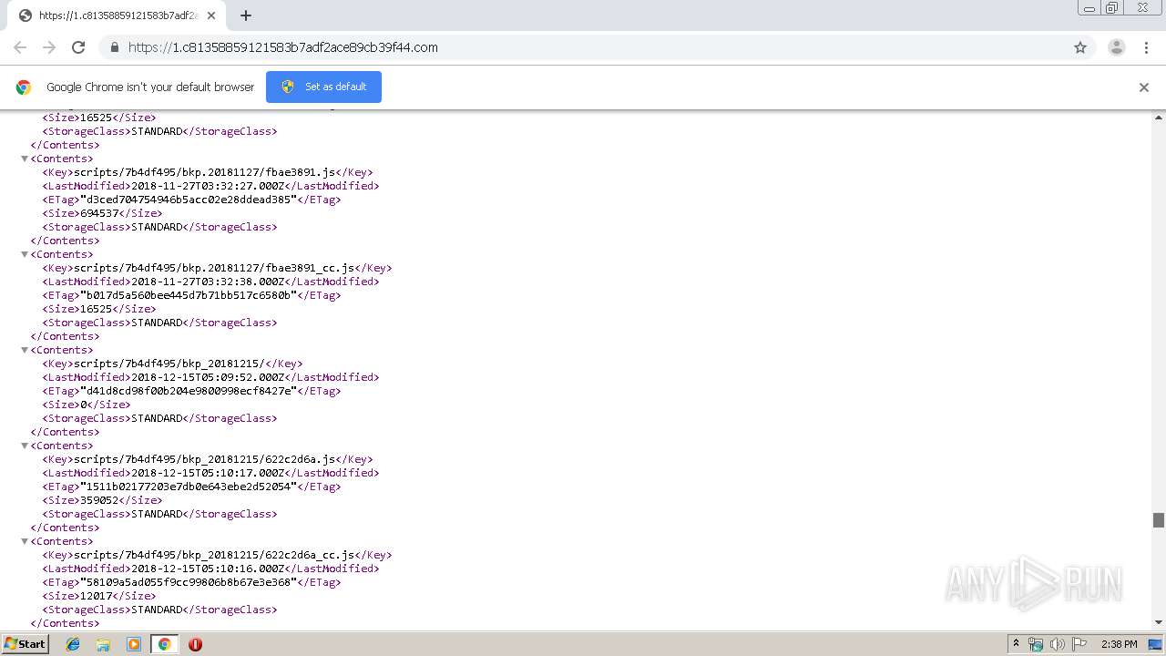Select key text scripts/7b4df495/bkp.20181127/fbae3891.js
1166x656 pixels.
coord(205,172)
